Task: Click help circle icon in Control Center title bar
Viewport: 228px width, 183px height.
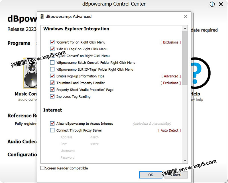Action: click(x=212, y=4)
